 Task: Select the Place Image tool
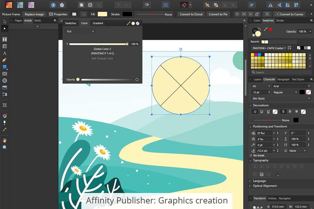(5, 88)
